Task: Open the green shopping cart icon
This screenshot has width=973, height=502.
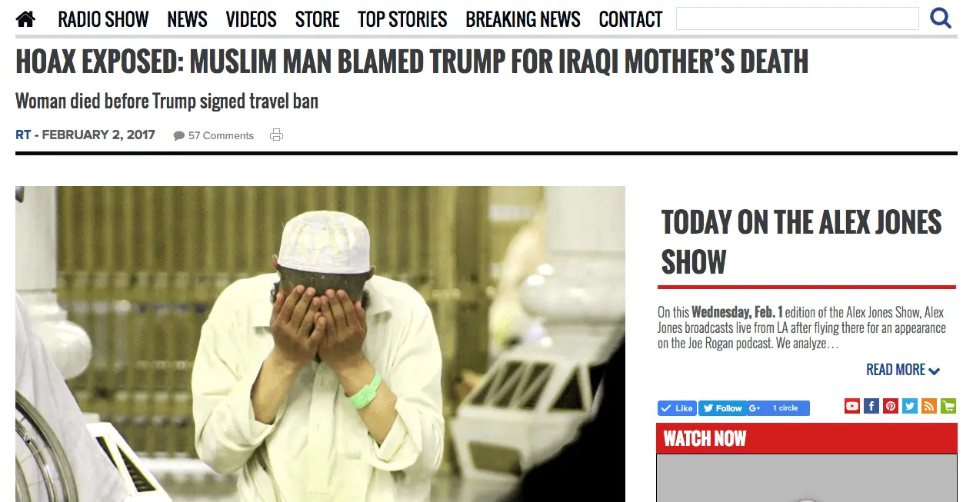Action: pyautogui.click(x=948, y=406)
